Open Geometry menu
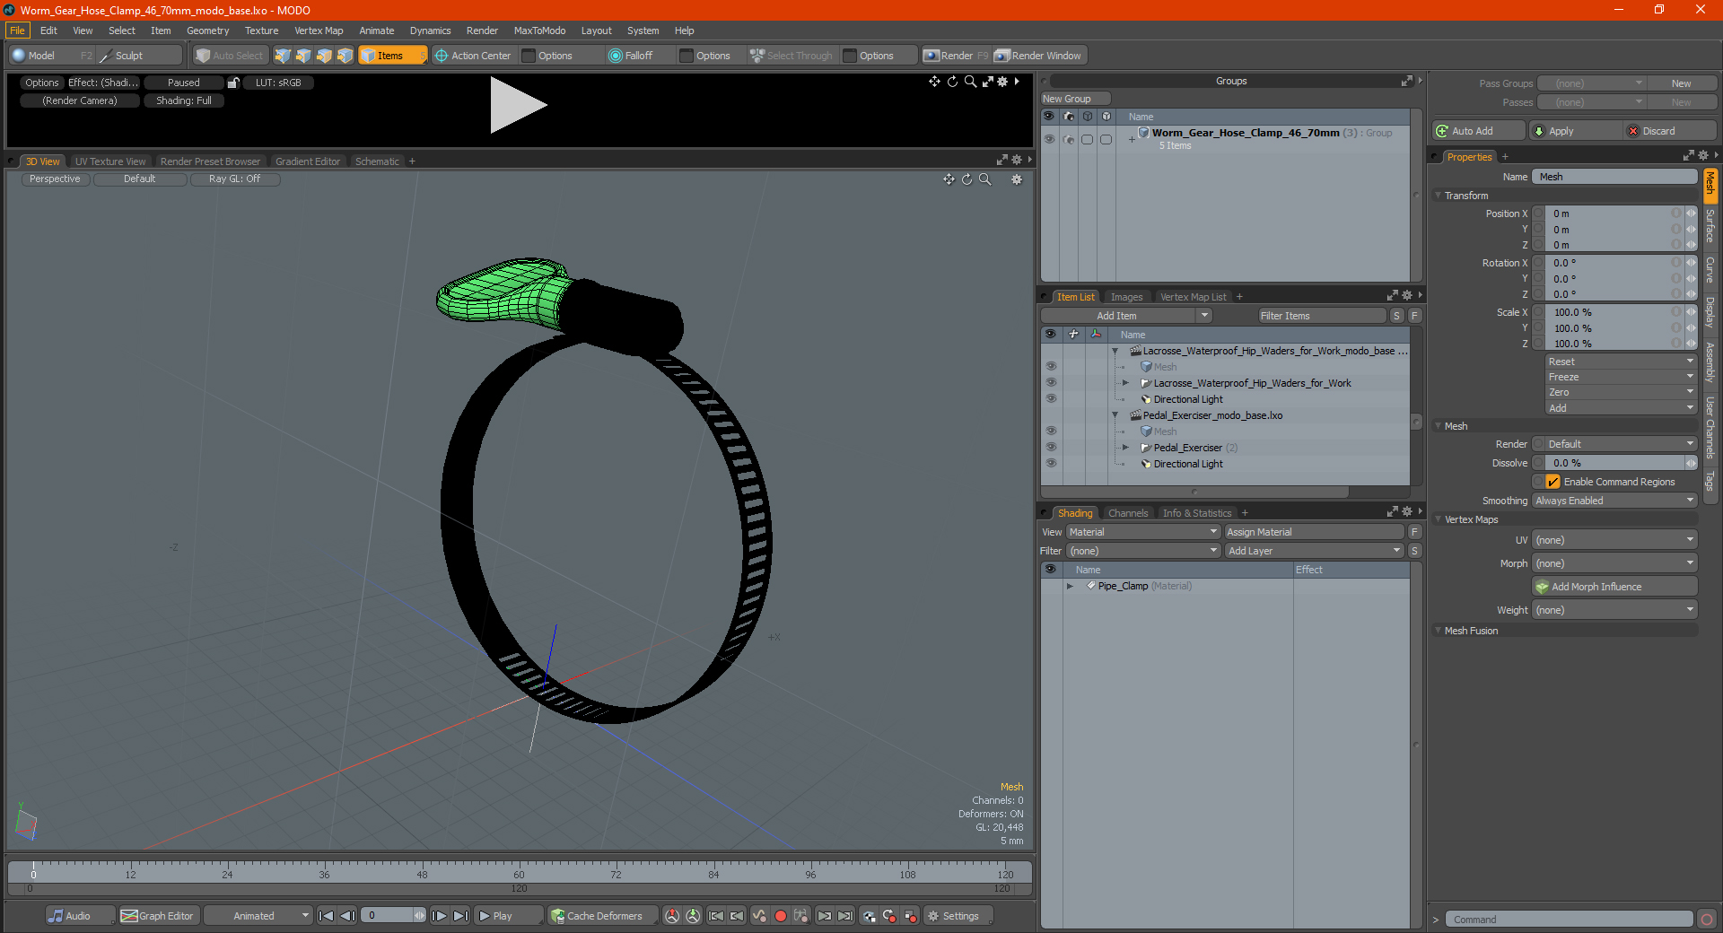Screen dimensions: 1723x933 tap(207, 31)
